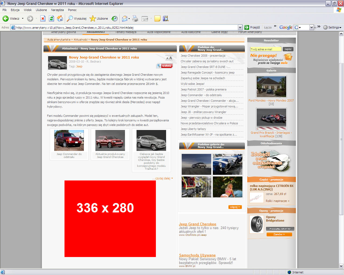Viewport: 344px width, 275px height.
Task: Click the Przesyłka GRATIS label
Action: tap(280, 229)
